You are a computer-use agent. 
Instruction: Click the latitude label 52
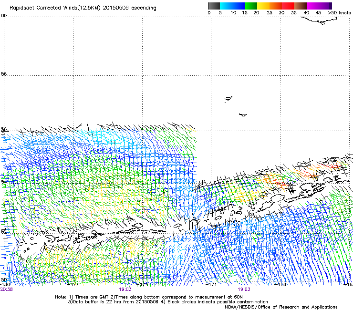point(4,231)
